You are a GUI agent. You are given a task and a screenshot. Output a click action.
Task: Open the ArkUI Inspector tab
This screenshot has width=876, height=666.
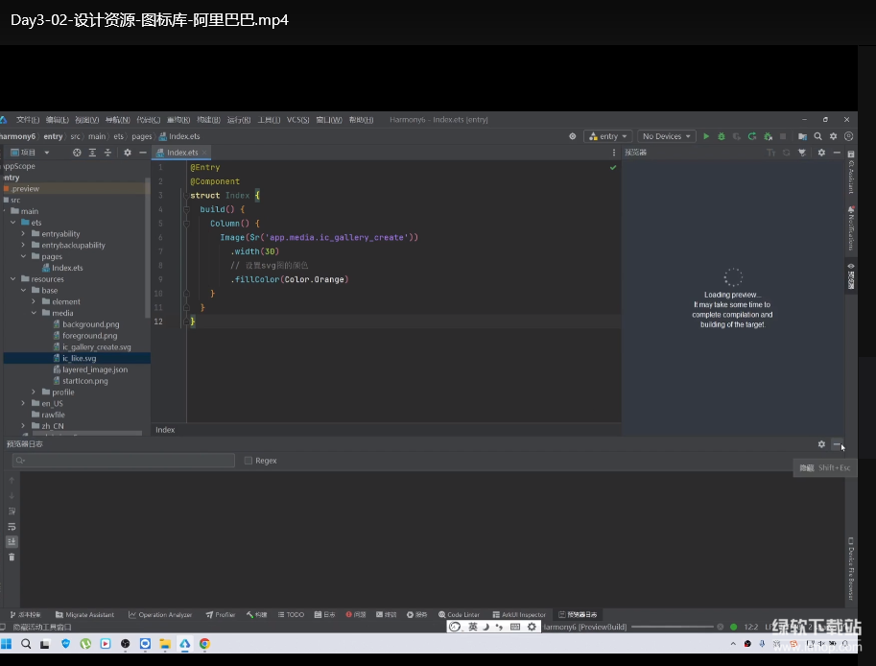pos(519,614)
